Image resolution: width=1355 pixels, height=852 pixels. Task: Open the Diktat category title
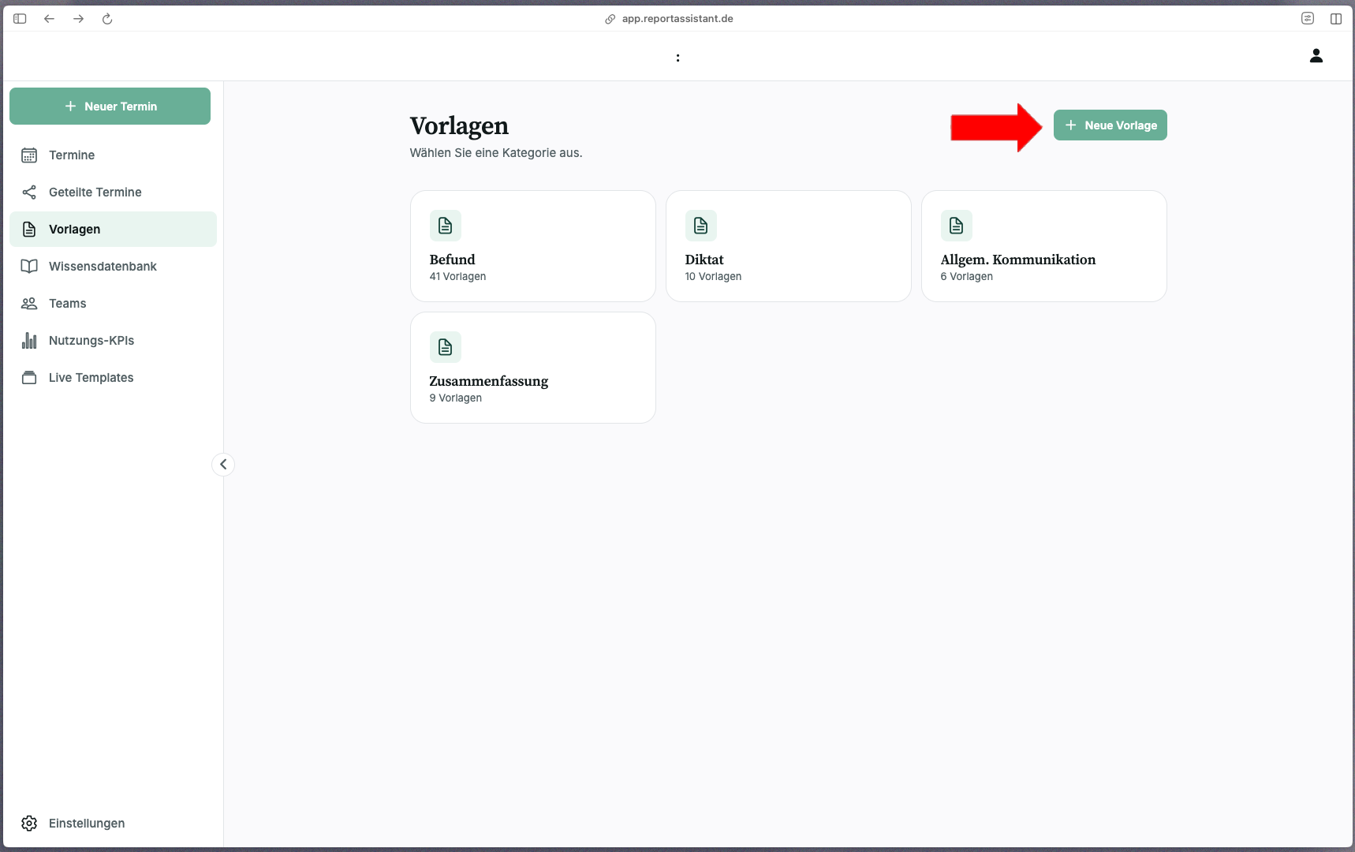point(704,260)
